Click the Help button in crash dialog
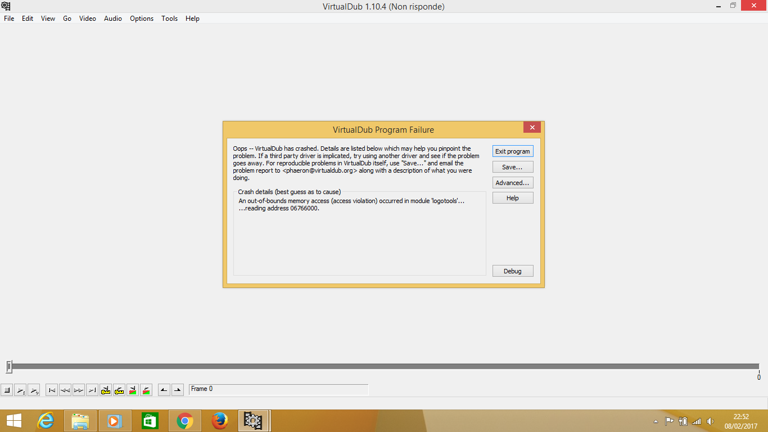 [x=513, y=198]
